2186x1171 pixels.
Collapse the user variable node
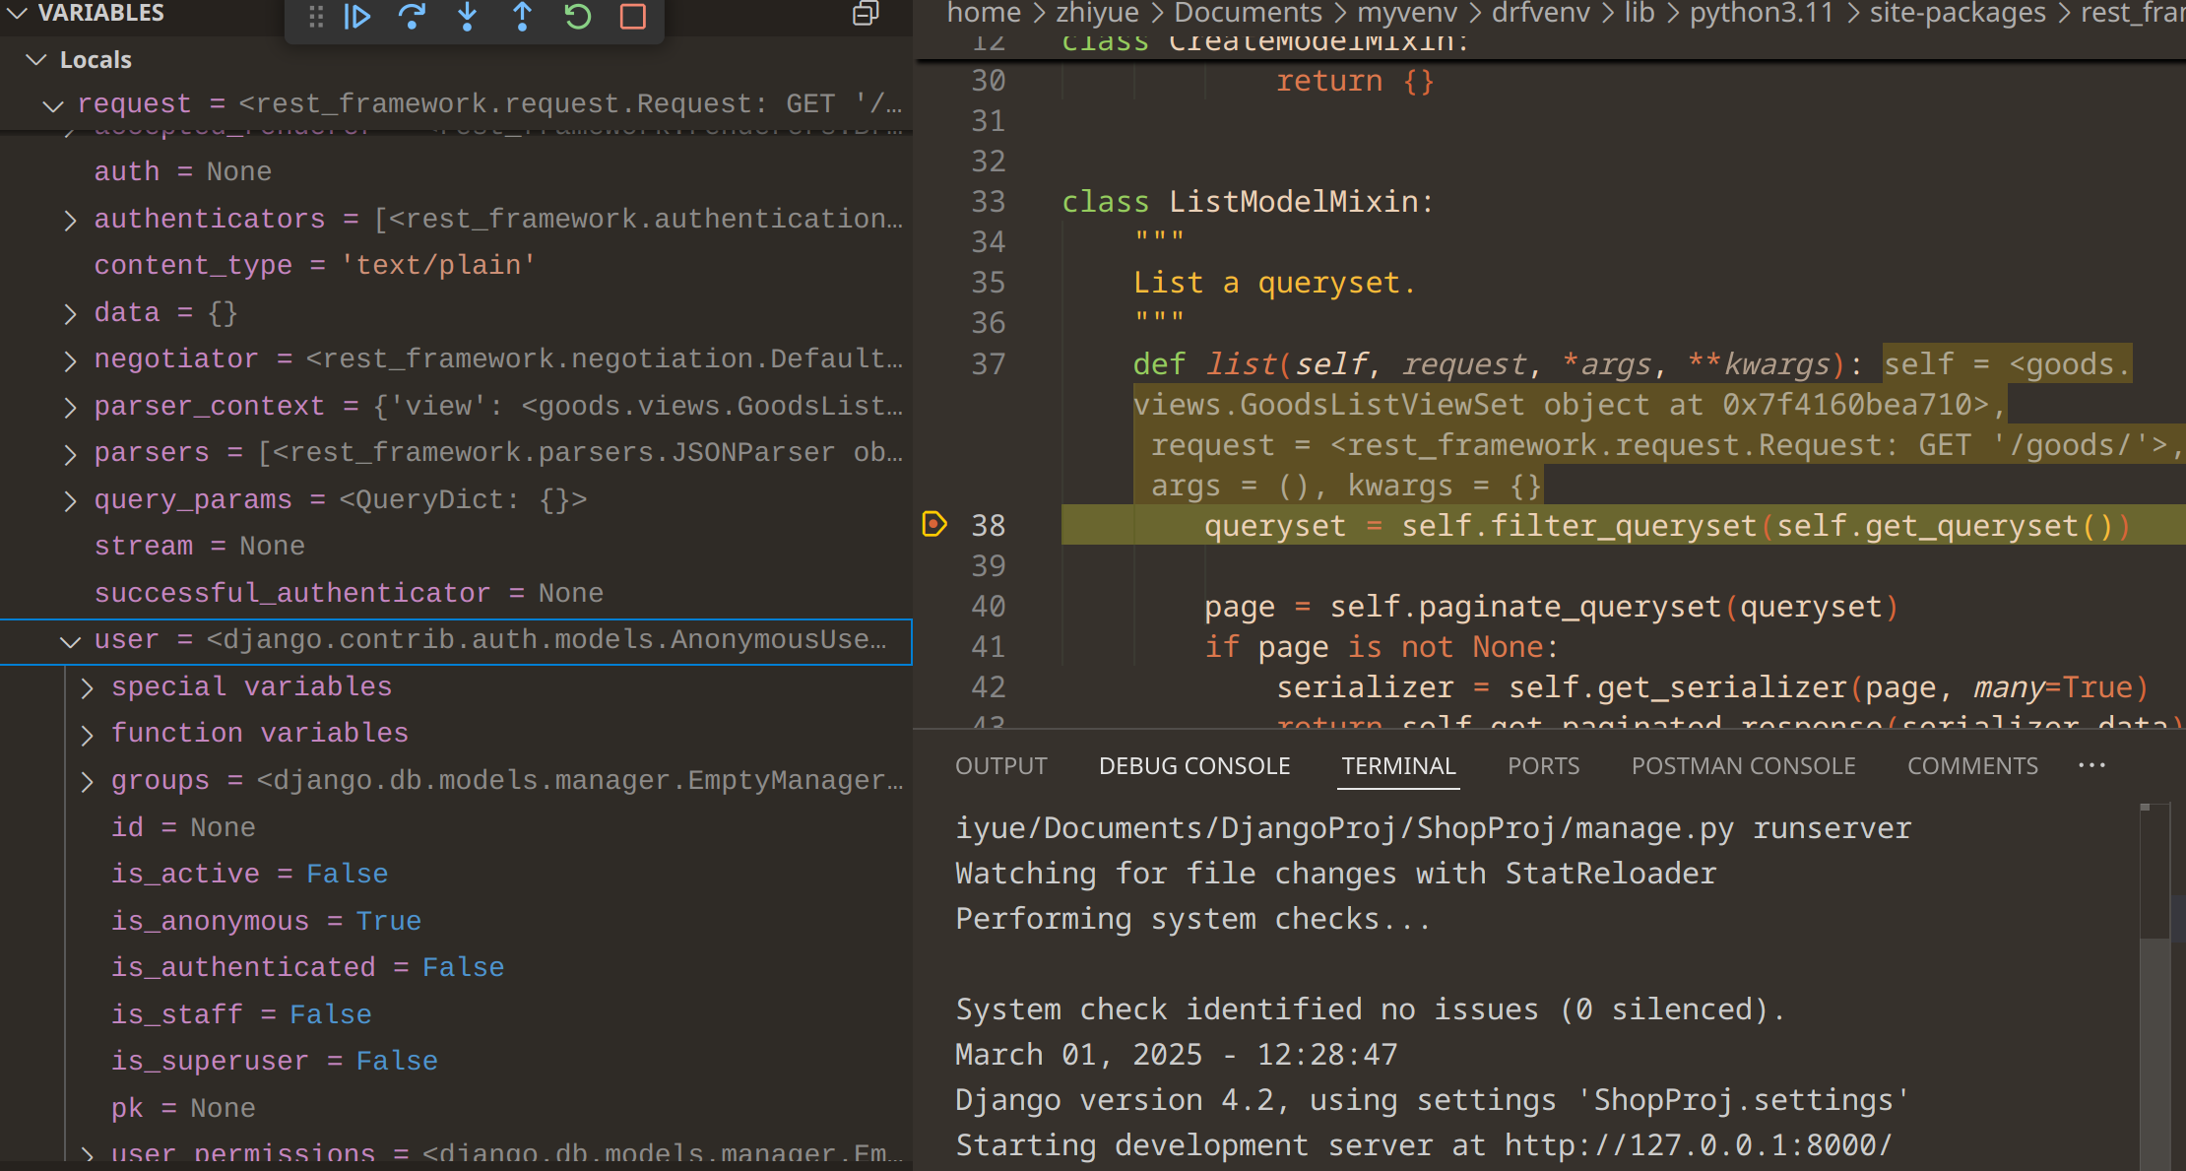click(70, 641)
